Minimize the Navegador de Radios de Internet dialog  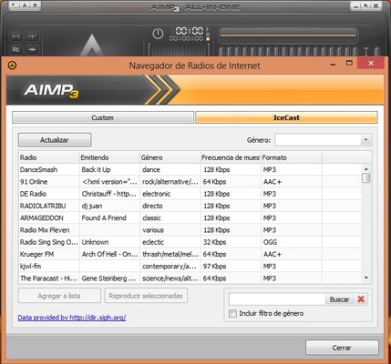[334, 64]
